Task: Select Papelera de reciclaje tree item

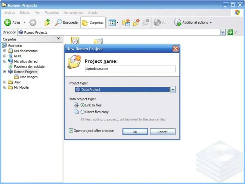Action: (x=29, y=67)
